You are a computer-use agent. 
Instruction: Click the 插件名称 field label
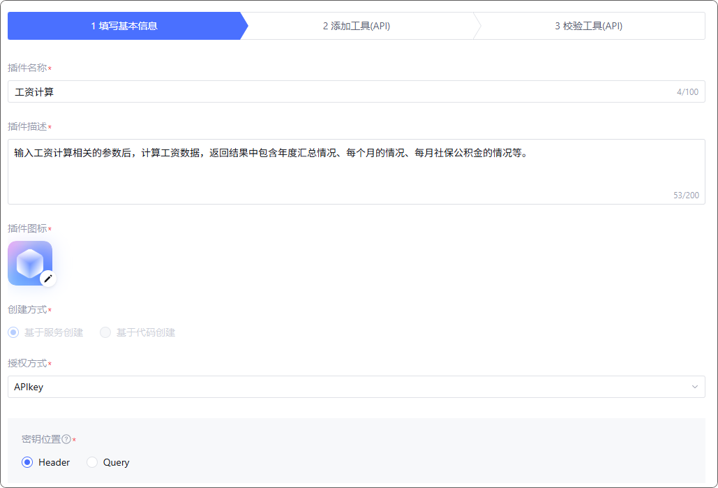click(x=27, y=68)
